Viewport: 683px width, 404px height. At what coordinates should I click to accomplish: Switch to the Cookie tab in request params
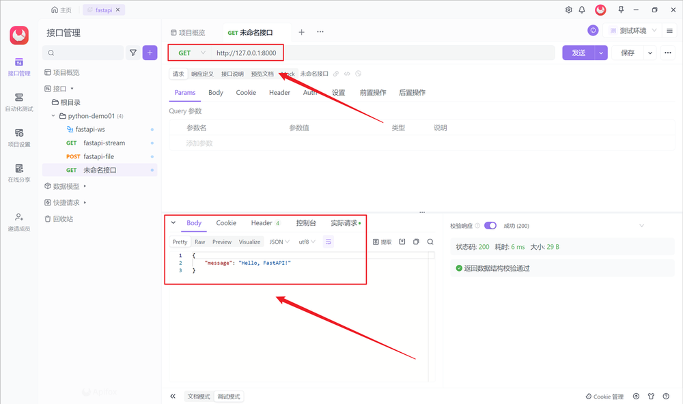click(x=245, y=92)
